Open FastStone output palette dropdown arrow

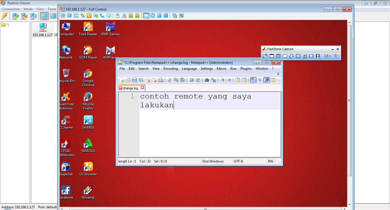330,56
